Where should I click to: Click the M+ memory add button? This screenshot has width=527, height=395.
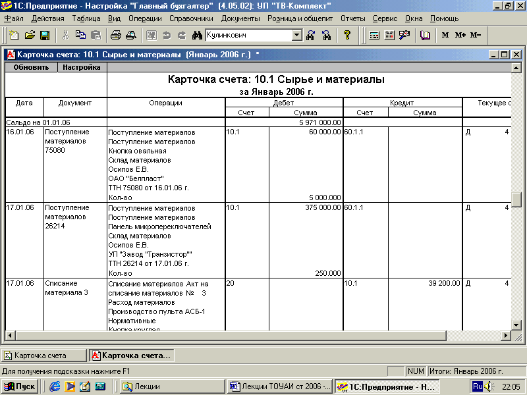pyautogui.click(x=460, y=36)
